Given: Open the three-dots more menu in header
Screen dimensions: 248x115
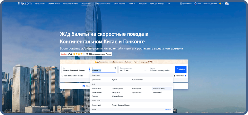Looking at the screenshot, I should point(169,4).
